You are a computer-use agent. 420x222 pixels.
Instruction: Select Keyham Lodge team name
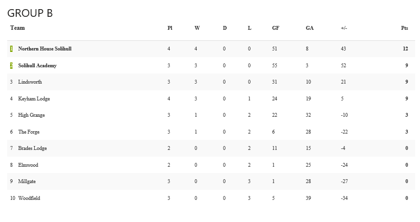click(x=34, y=99)
